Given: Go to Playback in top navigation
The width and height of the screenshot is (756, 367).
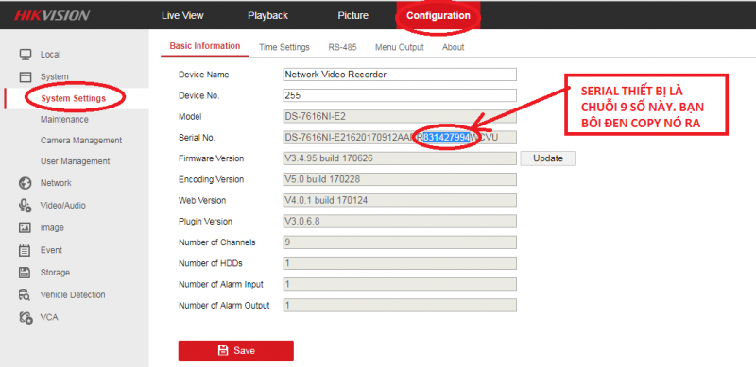Looking at the screenshot, I should 268,15.
